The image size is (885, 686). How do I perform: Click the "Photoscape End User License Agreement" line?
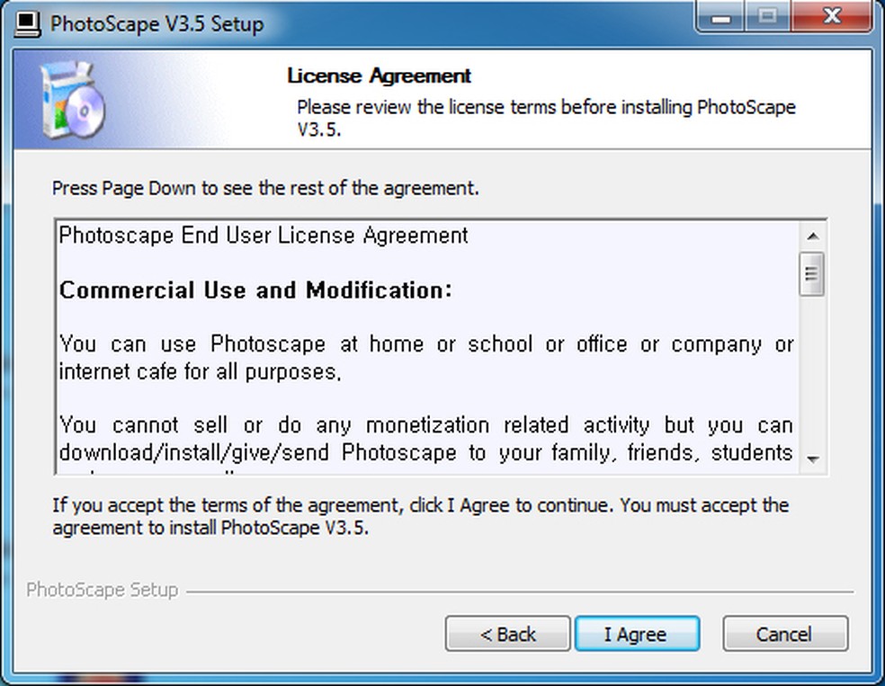pyautogui.click(x=264, y=236)
